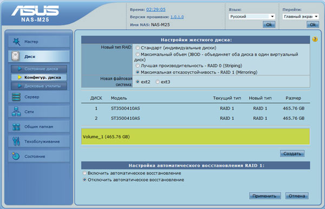Select Отключить автоматическое восстановление

(x=84, y=180)
